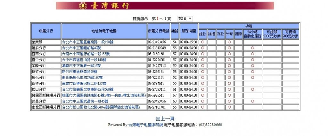Open map for 基隆市中正區義一路16號
The height and width of the screenshot is (136, 328).
click(x=82, y=66)
